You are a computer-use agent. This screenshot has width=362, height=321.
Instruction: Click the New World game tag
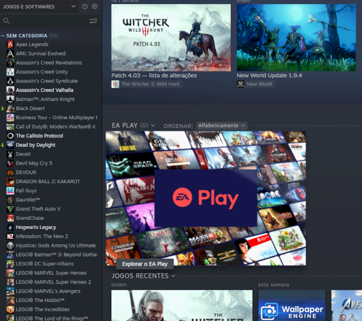tap(256, 84)
